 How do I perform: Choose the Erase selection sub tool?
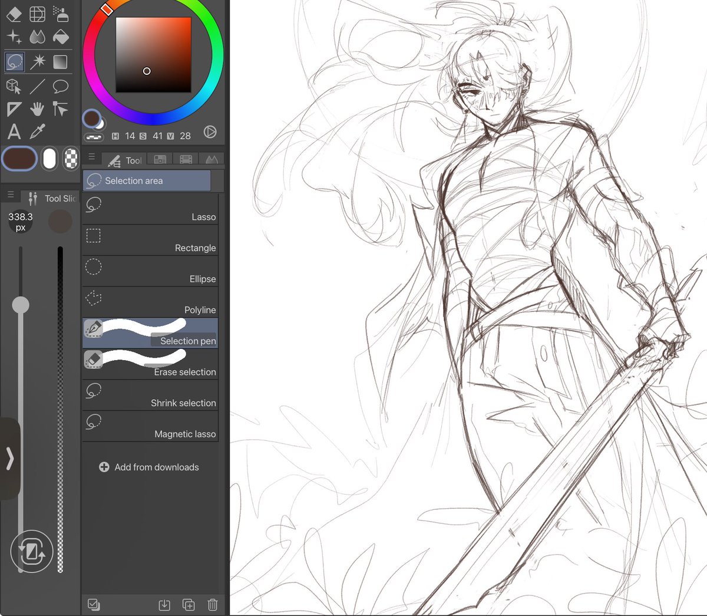(x=150, y=364)
